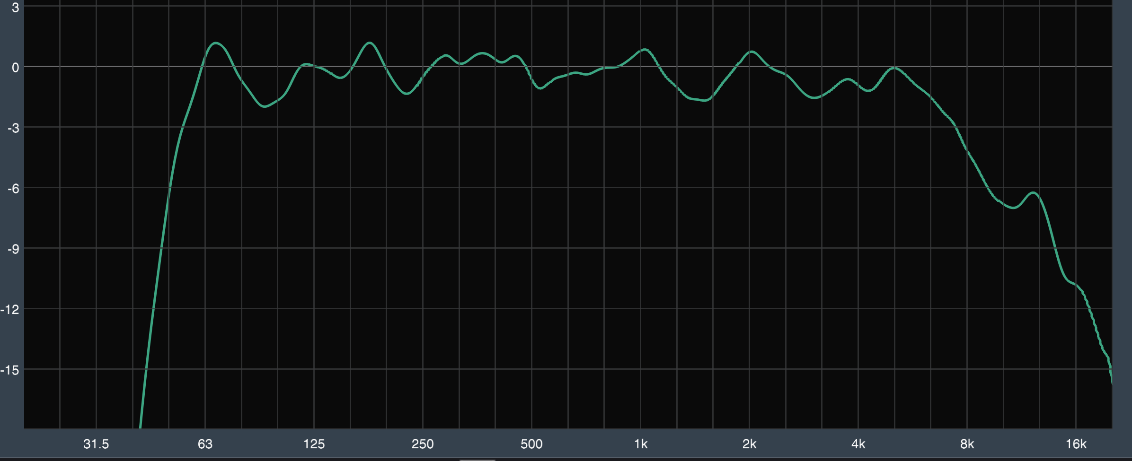Click the -12 dB level axis label
Viewport: 1132px width, 461px height.
[10, 310]
